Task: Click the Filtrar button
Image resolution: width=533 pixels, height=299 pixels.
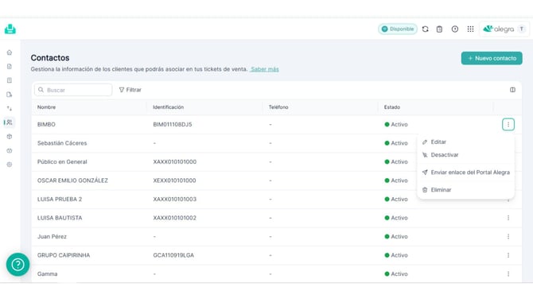Action: (x=130, y=90)
